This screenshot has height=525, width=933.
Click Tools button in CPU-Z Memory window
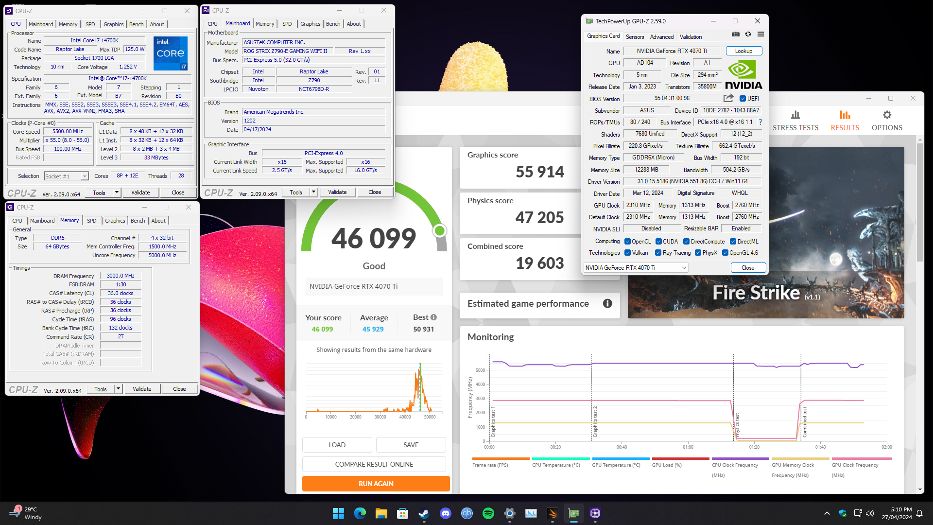tap(101, 389)
